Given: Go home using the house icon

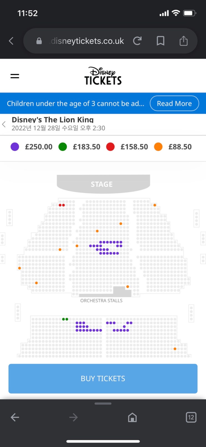Looking at the screenshot, I should 132,417.
